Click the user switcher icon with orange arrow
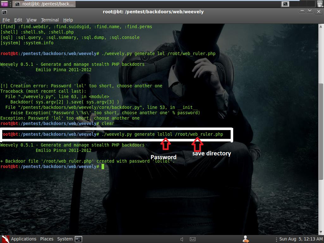 coord(246,239)
